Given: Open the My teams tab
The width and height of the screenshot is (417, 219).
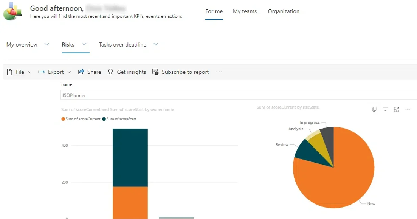Looking at the screenshot, I should [x=245, y=11].
